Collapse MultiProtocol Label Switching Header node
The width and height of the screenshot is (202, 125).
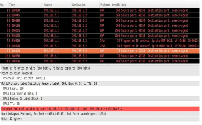click(x=0, y=83)
